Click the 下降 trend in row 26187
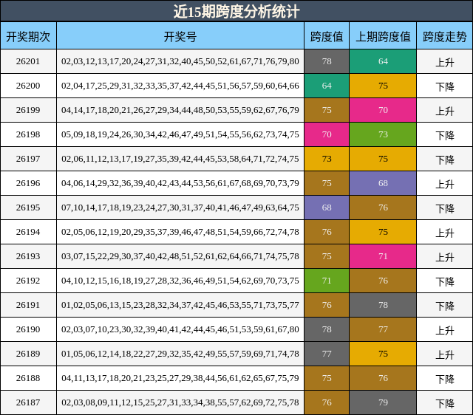The width and height of the screenshot is (473, 415). tap(445, 404)
